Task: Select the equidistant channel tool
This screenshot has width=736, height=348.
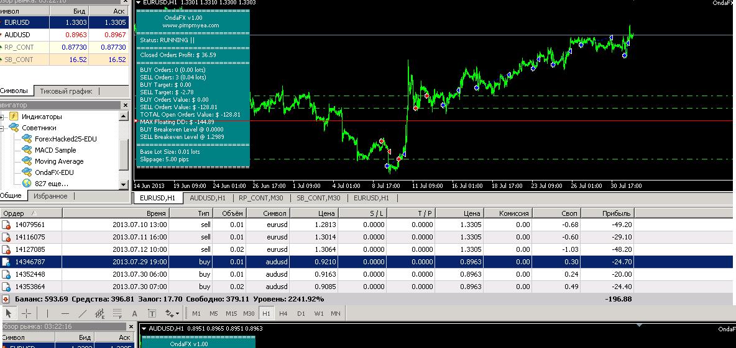Action: (100, 313)
